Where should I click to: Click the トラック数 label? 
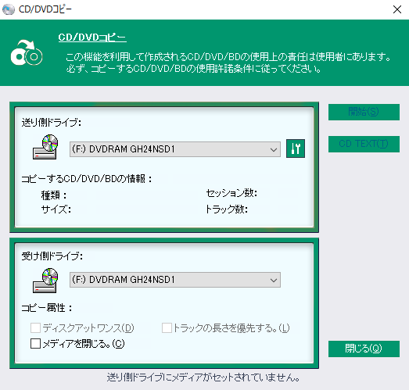click(227, 209)
